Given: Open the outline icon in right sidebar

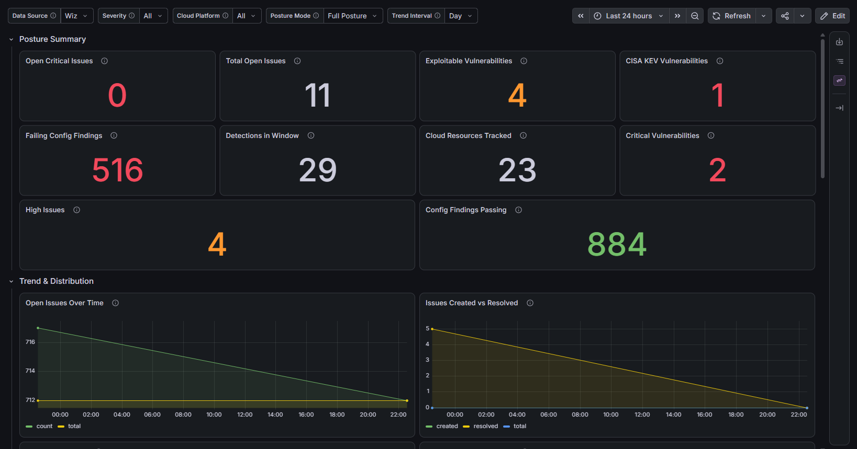Looking at the screenshot, I should point(840,61).
